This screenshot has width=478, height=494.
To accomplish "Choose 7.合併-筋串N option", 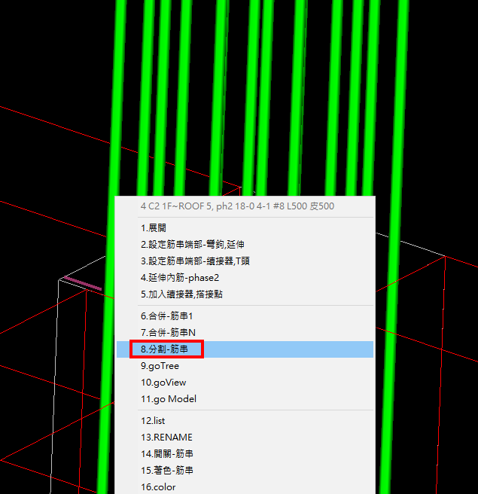I will click(x=245, y=333).
